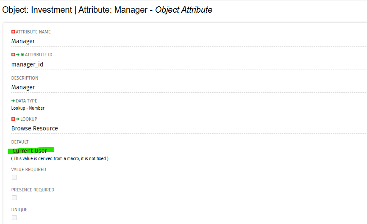Screen dimensions: 367x224
Task: Toggle the Value Required checkbox
Action: point(14,177)
